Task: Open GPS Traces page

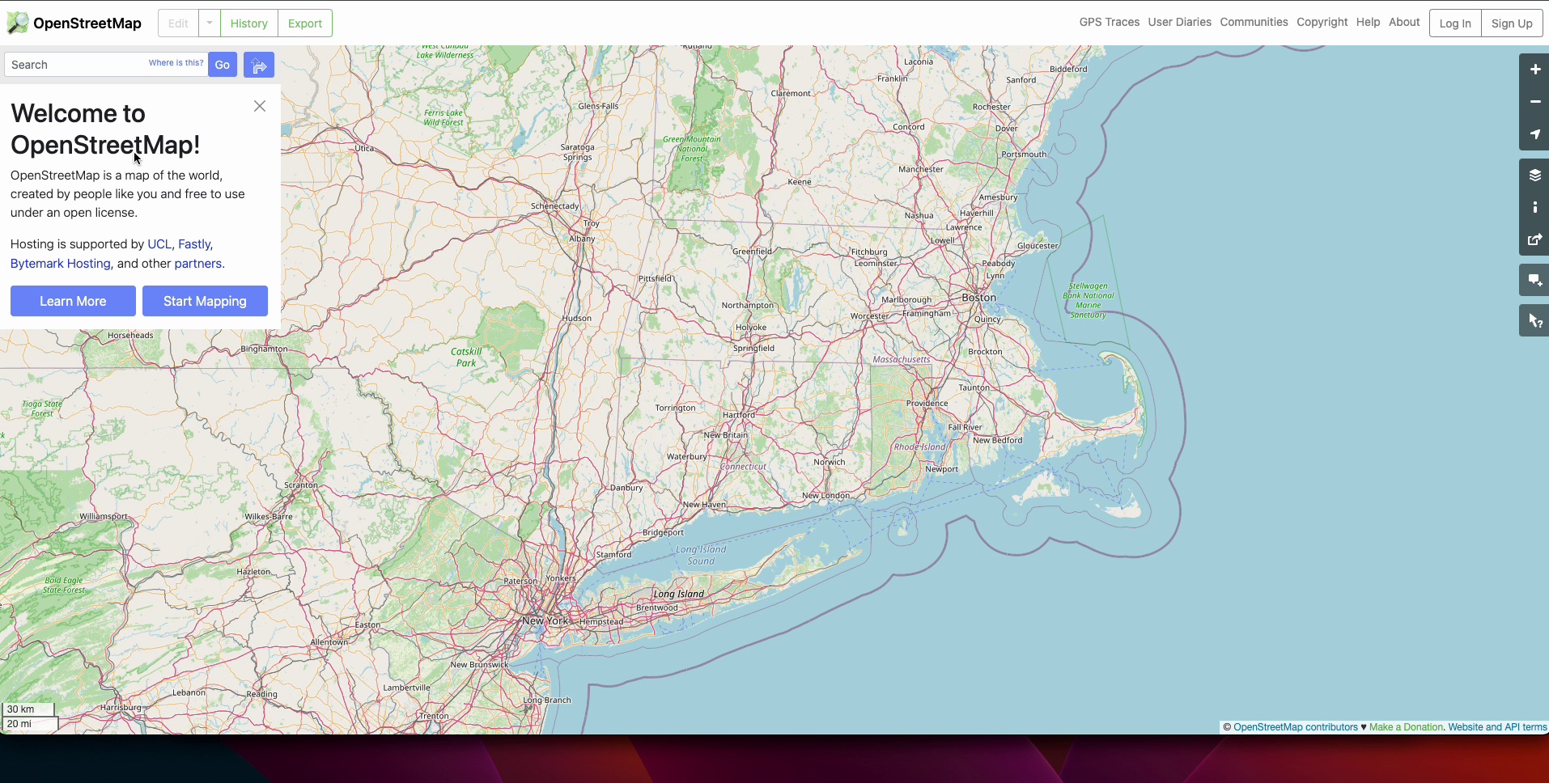Action: coord(1109,22)
